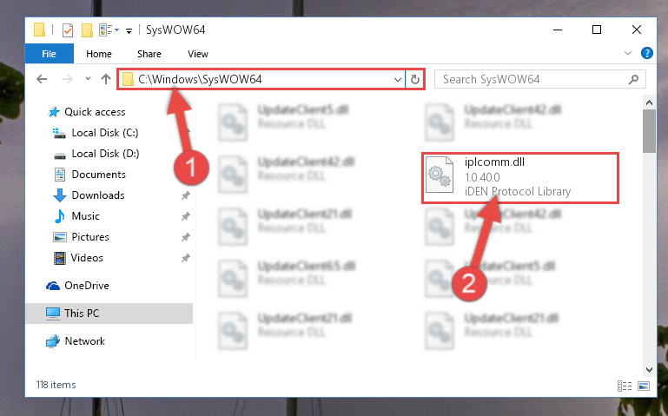Open the recent locations dropdown arrow

click(88, 79)
